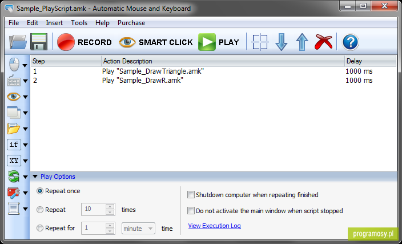Click the yellow folder file icon in sidebar
This screenshot has width=402, height=244.
tap(14, 129)
